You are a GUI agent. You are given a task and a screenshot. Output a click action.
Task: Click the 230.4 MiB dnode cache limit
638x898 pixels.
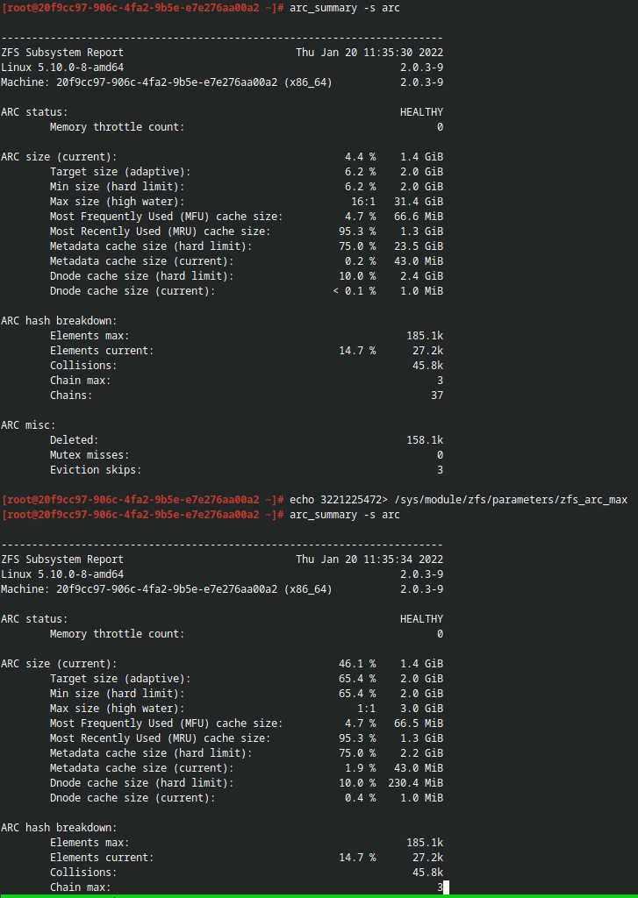tap(416, 783)
